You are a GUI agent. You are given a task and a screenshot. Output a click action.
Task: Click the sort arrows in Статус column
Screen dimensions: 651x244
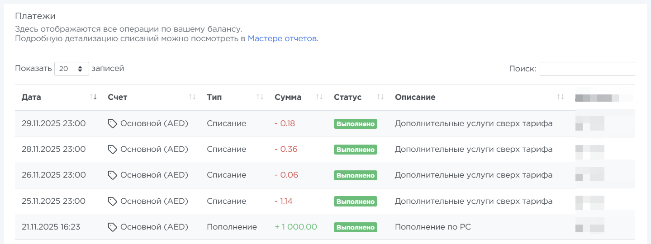coord(380,97)
